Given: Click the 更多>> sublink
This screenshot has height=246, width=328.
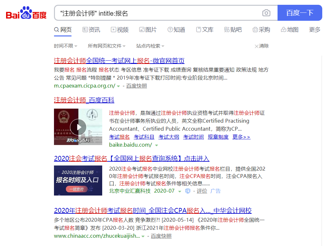Looking at the screenshot, I should 241,137.
